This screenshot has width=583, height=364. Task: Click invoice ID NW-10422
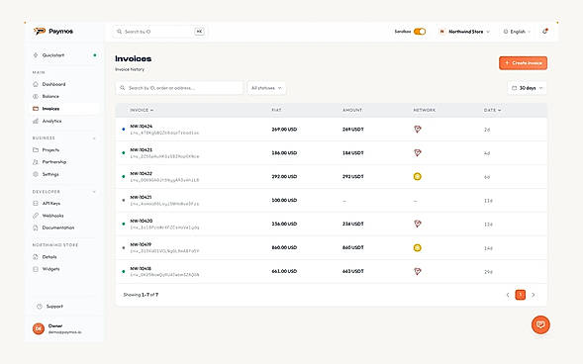click(141, 173)
